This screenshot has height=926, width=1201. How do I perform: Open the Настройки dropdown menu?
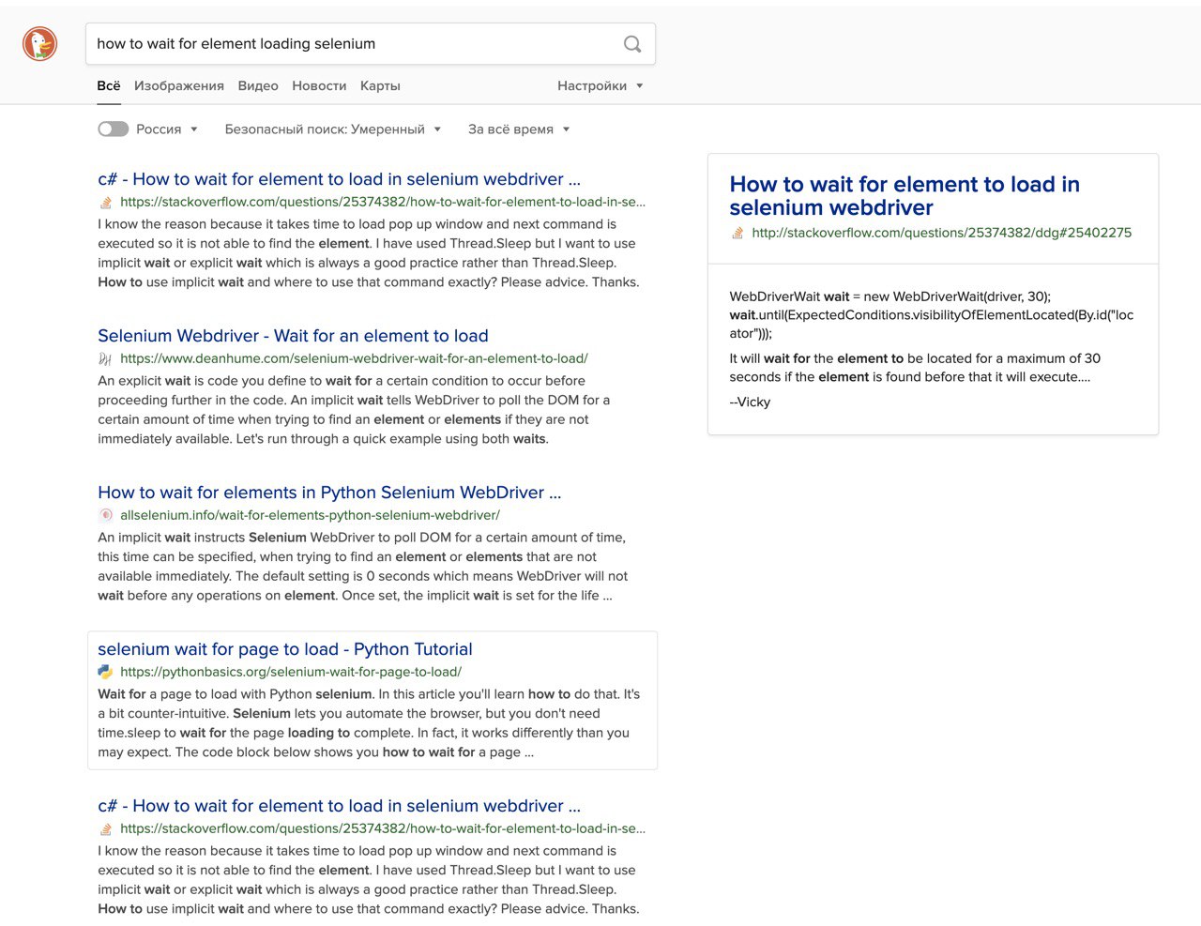[x=600, y=85]
